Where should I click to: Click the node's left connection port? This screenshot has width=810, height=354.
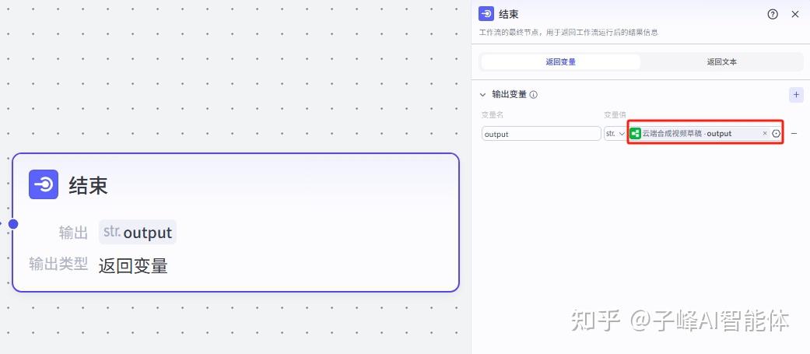pos(13,223)
